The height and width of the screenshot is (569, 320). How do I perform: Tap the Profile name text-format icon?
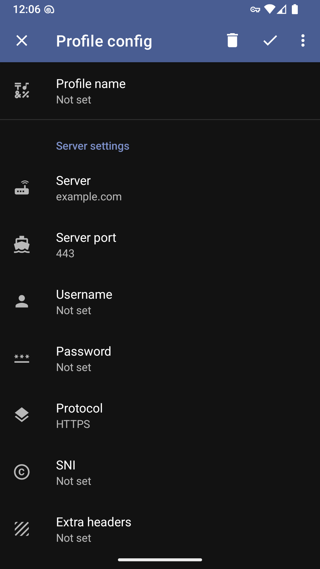click(x=22, y=90)
